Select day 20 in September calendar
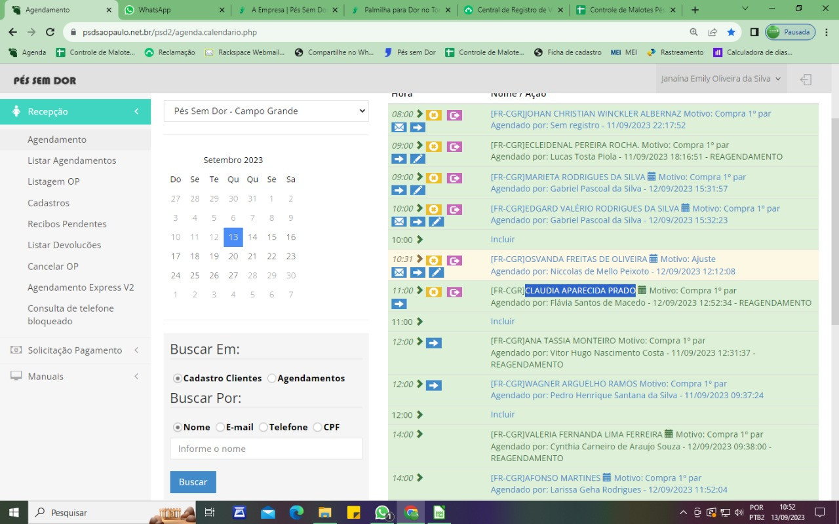This screenshot has width=839, height=524. pyautogui.click(x=233, y=256)
